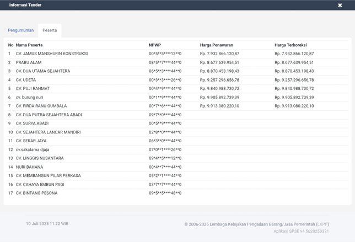
Task: Click offer price Rp. 7.932.866.120,87
Action: pyautogui.click(x=219, y=53)
